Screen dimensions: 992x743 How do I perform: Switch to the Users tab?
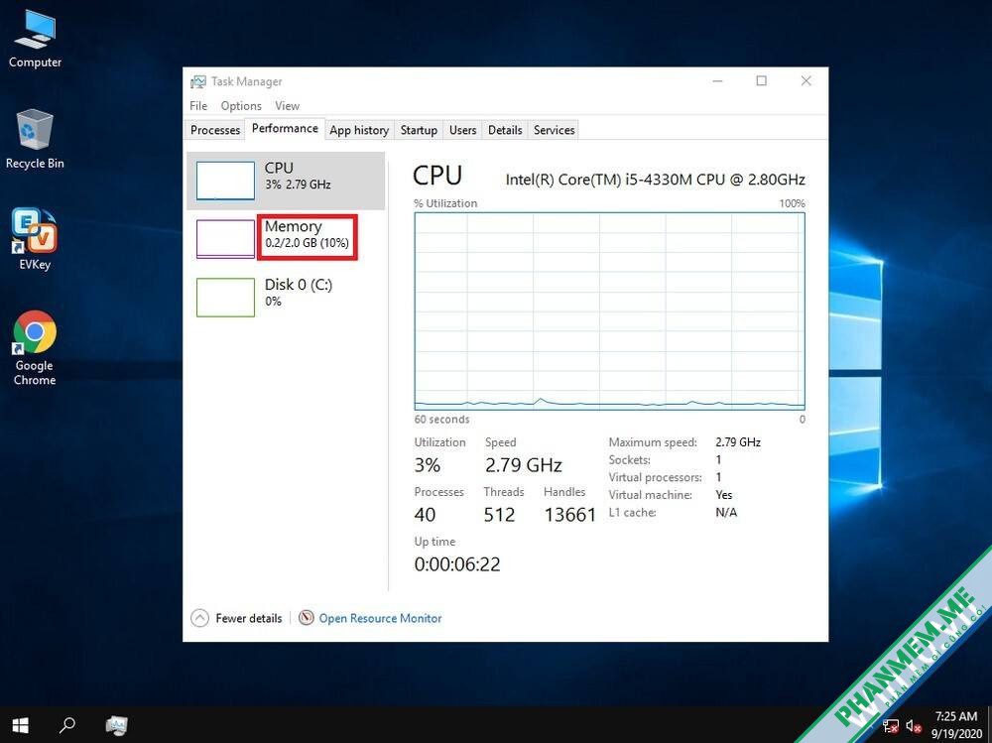coord(462,130)
